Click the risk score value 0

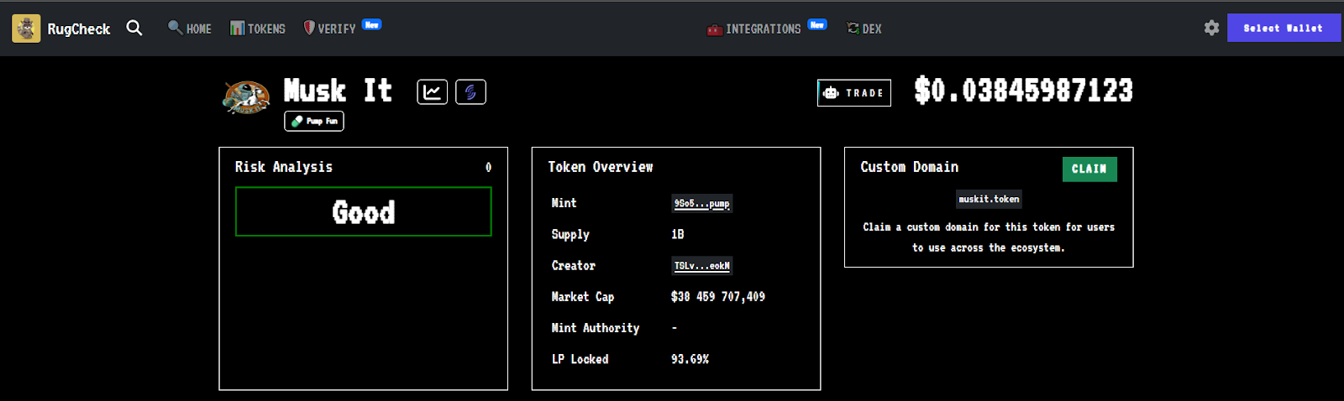pos(488,167)
